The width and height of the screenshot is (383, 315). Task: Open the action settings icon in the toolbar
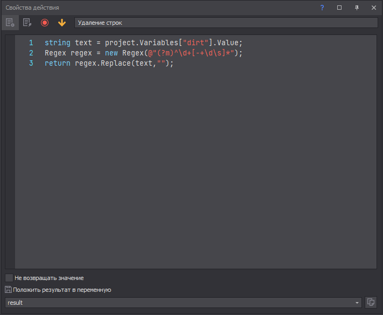(10, 23)
